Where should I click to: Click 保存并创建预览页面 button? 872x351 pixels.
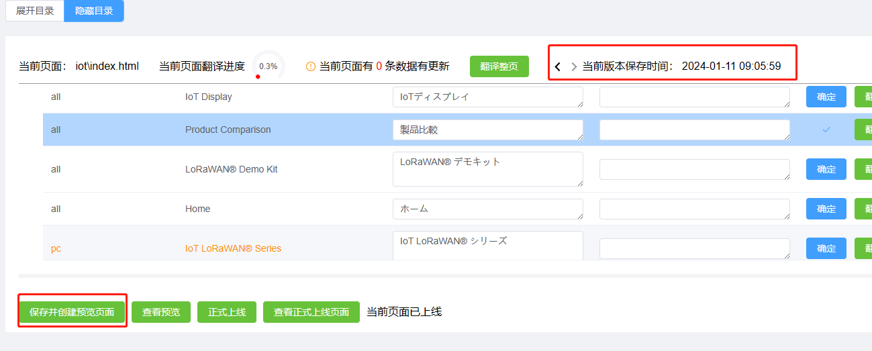coord(72,312)
